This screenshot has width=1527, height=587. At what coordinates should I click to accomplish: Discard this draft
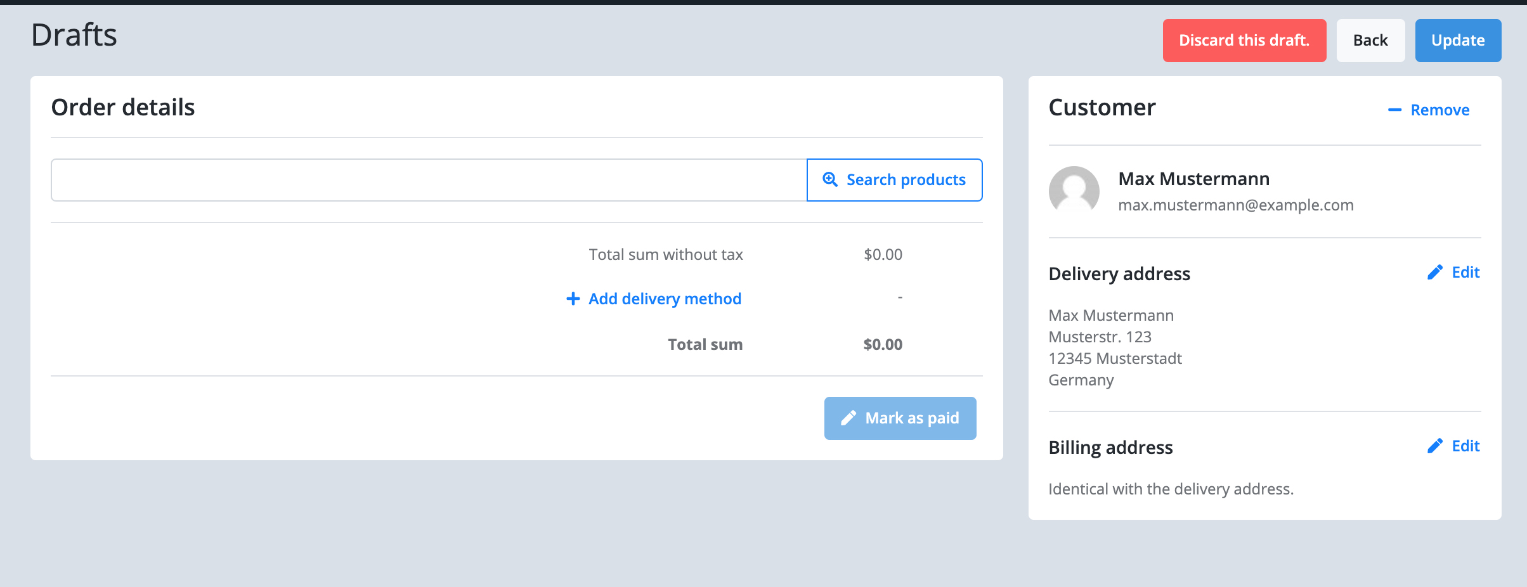coord(1244,41)
